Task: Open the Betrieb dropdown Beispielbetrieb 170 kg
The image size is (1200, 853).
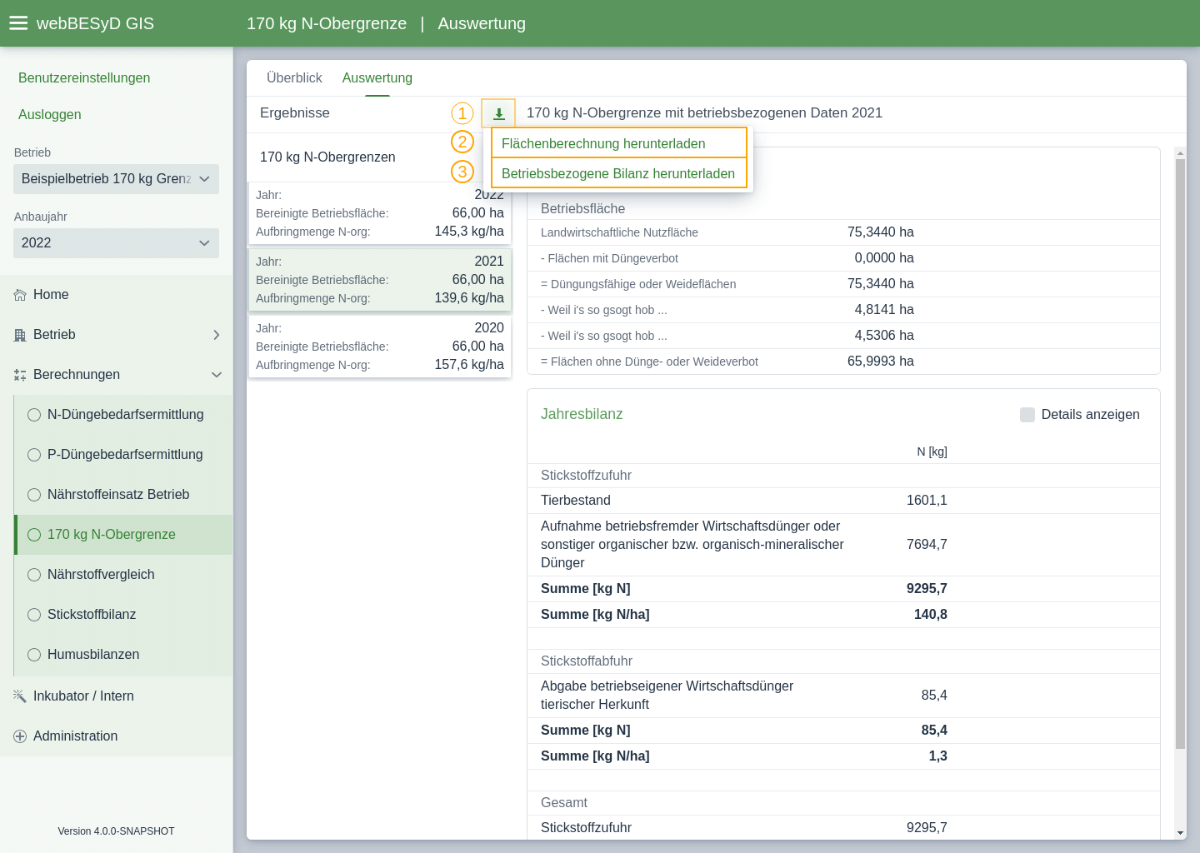Action: point(116,179)
